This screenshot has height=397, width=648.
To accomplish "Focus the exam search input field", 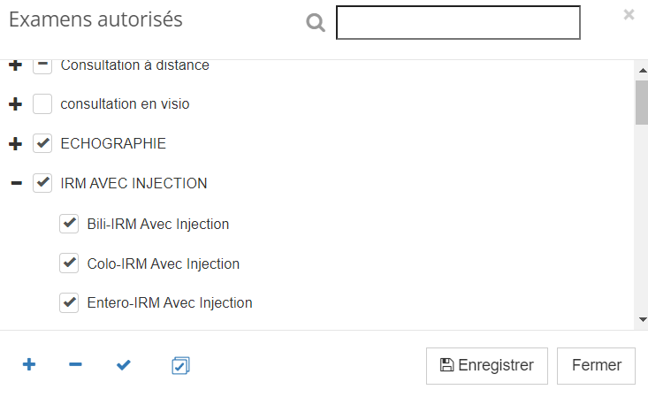I will click(458, 23).
